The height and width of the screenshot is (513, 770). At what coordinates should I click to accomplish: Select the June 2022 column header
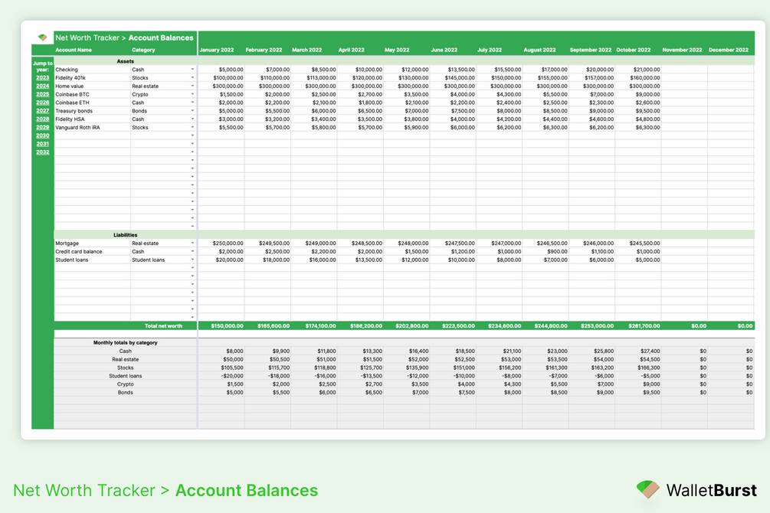coord(444,50)
